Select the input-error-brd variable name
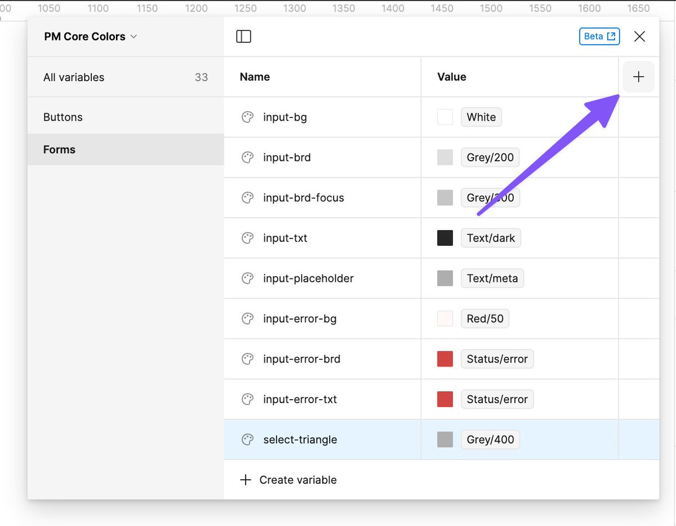The width and height of the screenshot is (676, 526). point(301,359)
